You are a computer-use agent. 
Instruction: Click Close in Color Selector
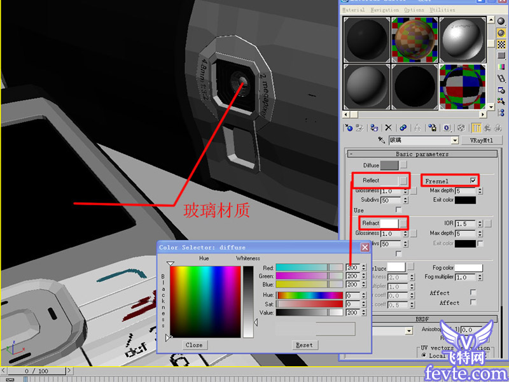[x=194, y=345]
